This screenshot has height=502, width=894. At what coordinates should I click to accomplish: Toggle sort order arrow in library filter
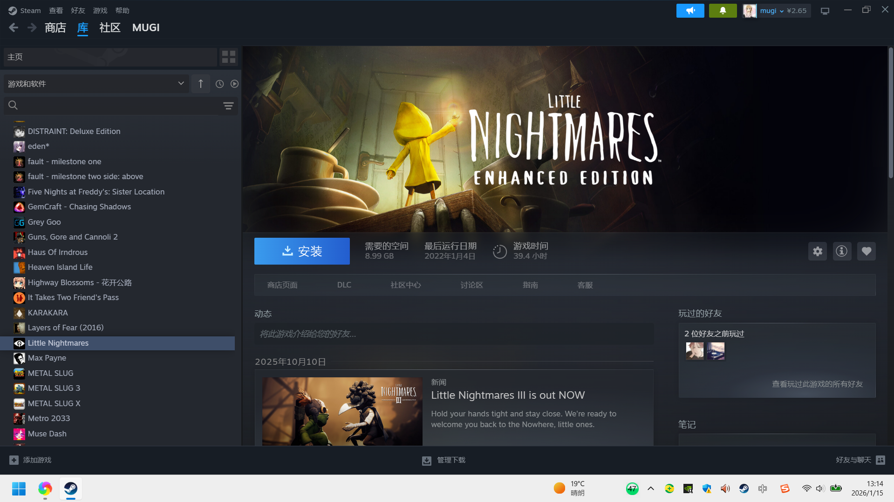point(201,84)
